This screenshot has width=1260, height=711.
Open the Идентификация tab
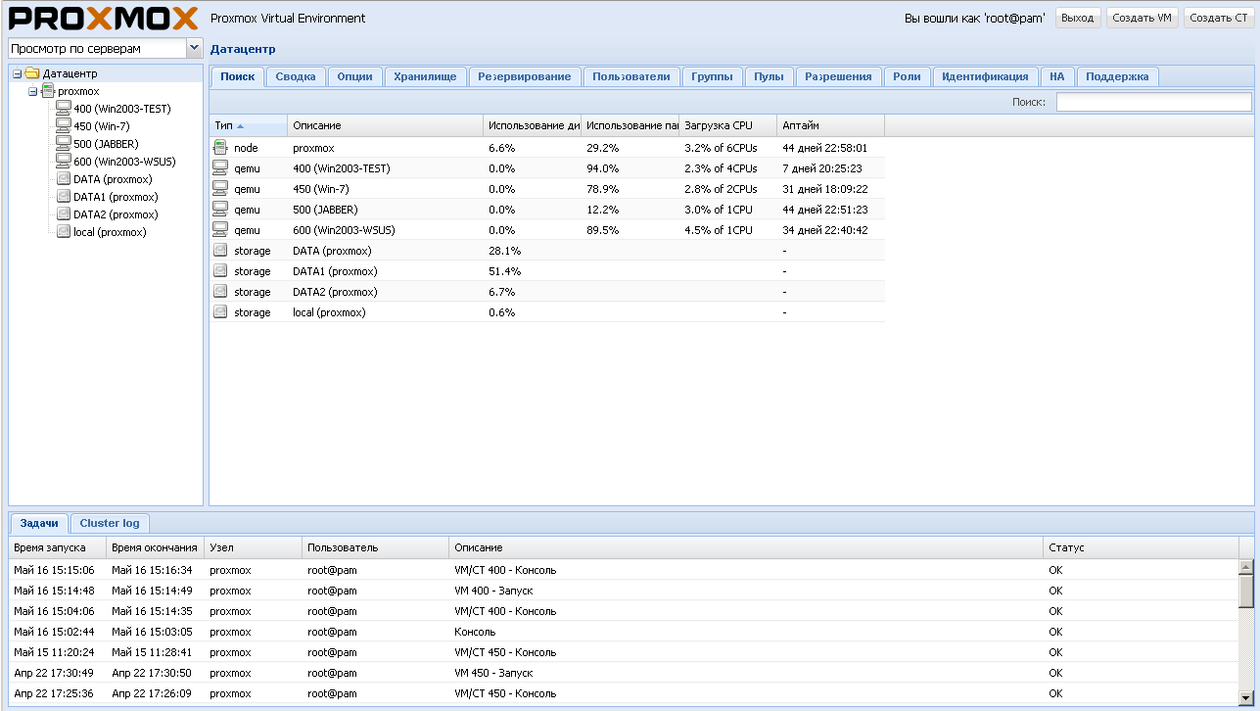(x=985, y=76)
